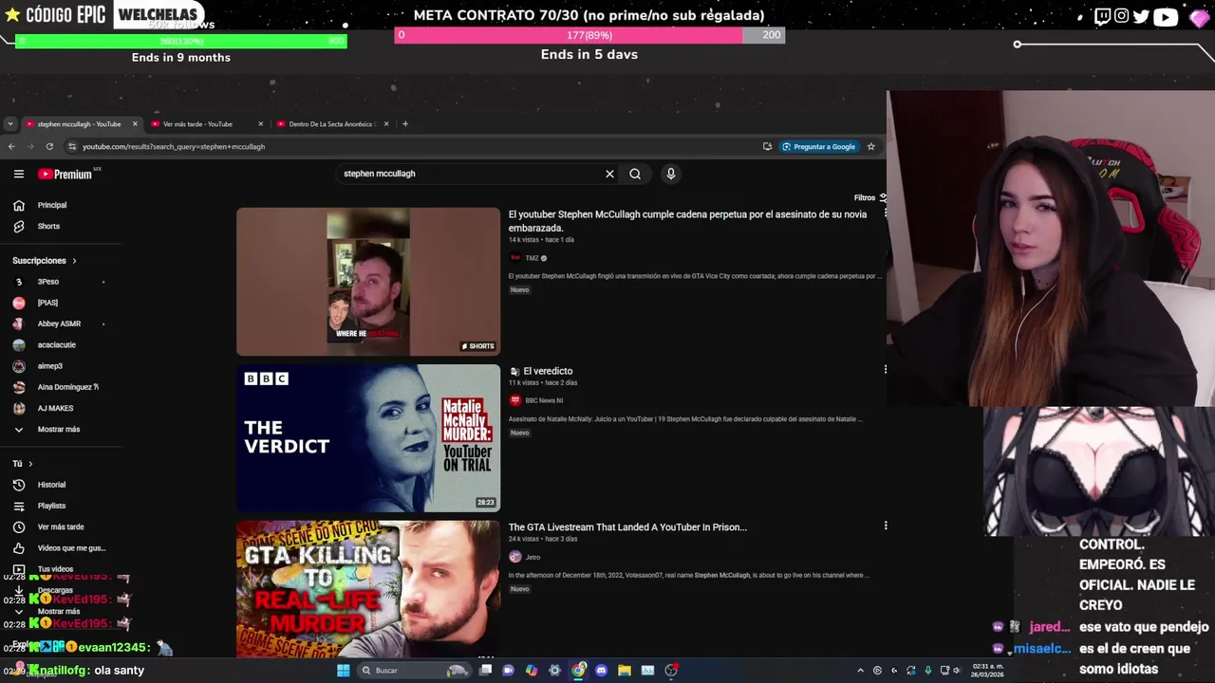
Task: Open TMZ channel link
Action: pyautogui.click(x=532, y=258)
